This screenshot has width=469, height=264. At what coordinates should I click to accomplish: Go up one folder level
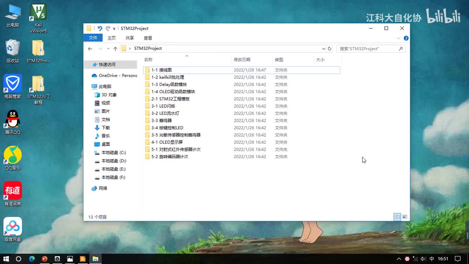click(115, 48)
